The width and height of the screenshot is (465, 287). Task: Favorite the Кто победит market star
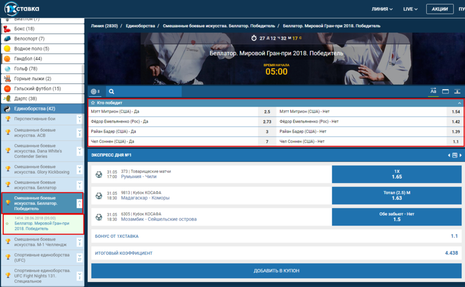93,103
